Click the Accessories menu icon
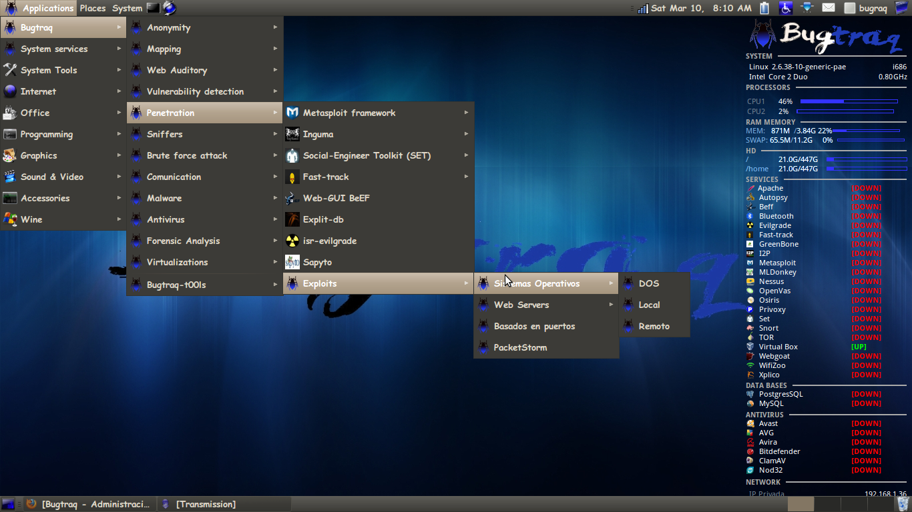 [10, 198]
